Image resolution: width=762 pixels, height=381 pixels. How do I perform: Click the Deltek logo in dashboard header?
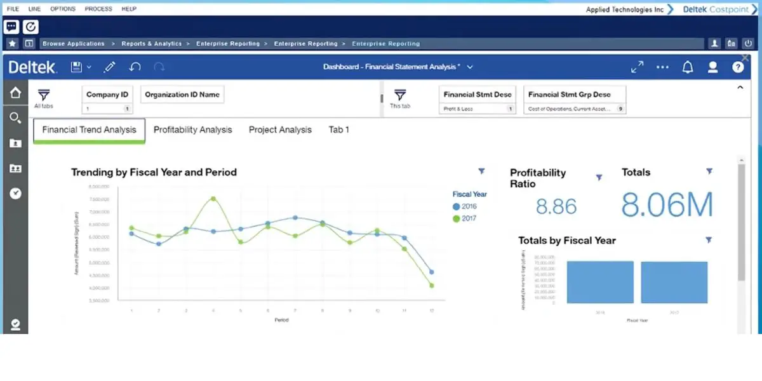[x=33, y=67]
